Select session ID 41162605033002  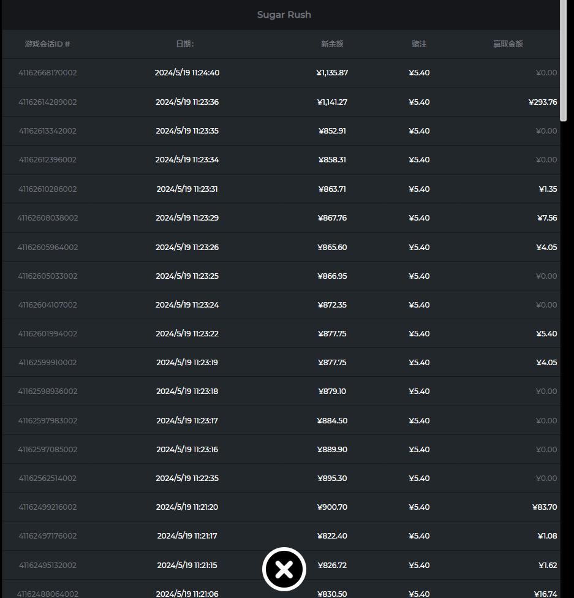click(48, 276)
